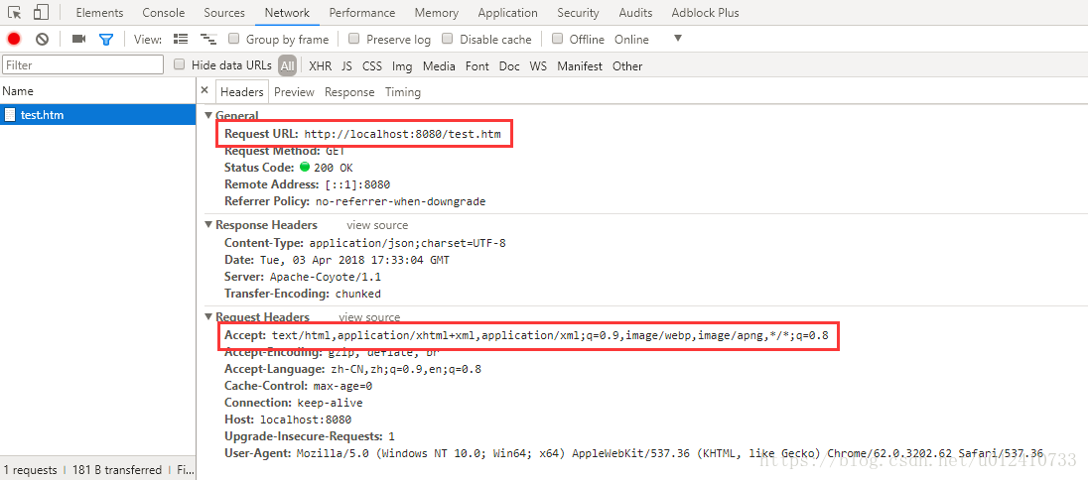The width and height of the screenshot is (1088, 480).
Task: Click the Status Code 200 OK value
Action: tap(334, 168)
